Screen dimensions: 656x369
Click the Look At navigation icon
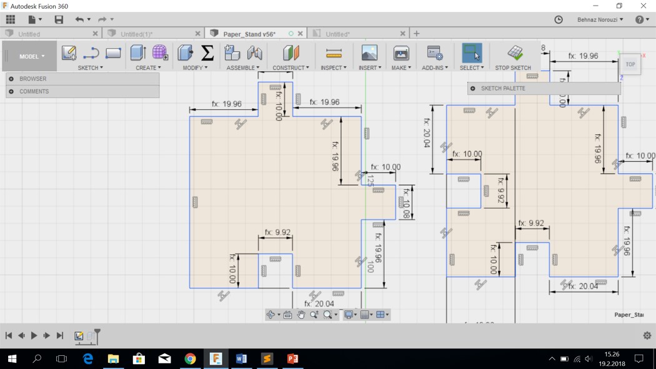(x=287, y=315)
